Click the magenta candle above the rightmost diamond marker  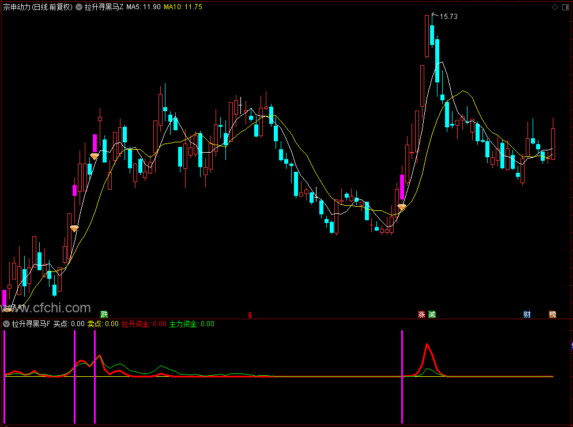[402, 187]
